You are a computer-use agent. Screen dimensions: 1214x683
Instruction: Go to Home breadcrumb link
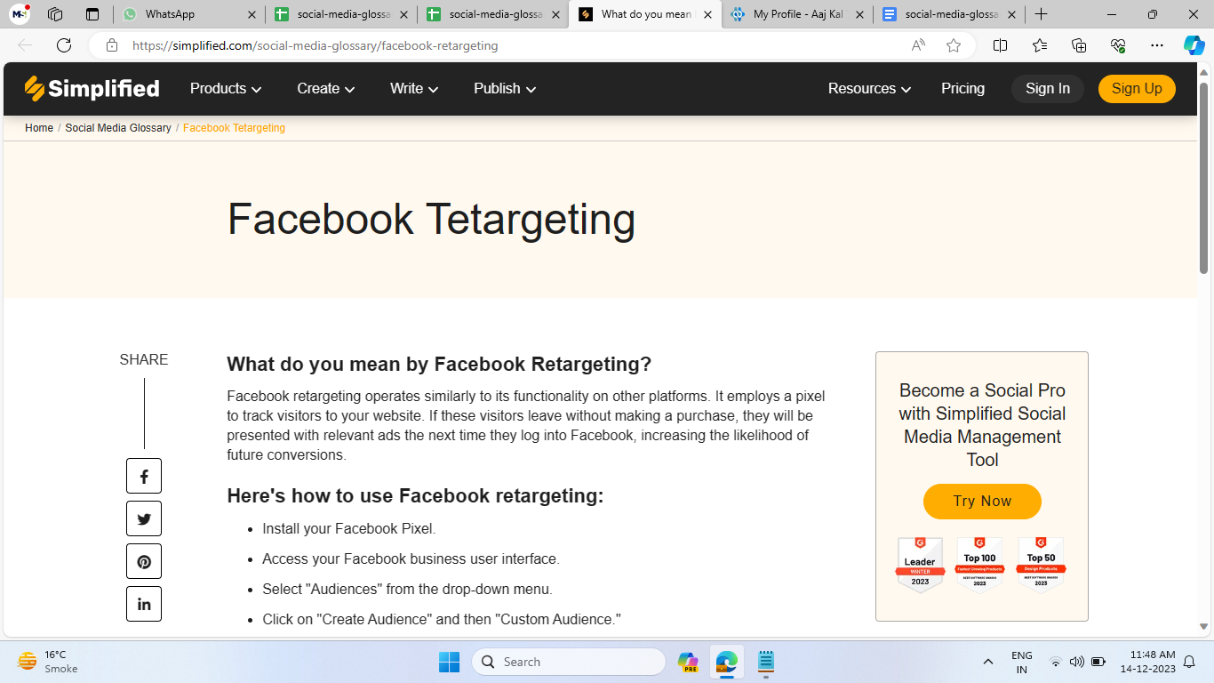[39, 128]
